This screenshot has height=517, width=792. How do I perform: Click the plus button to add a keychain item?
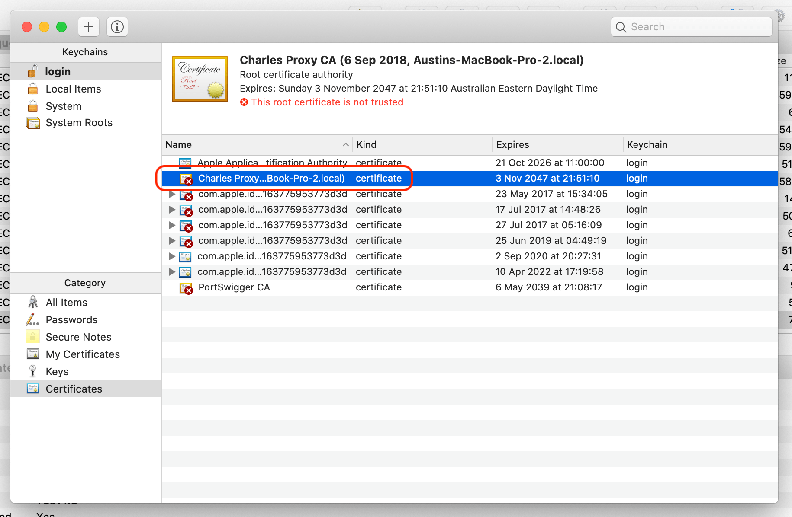(x=89, y=27)
